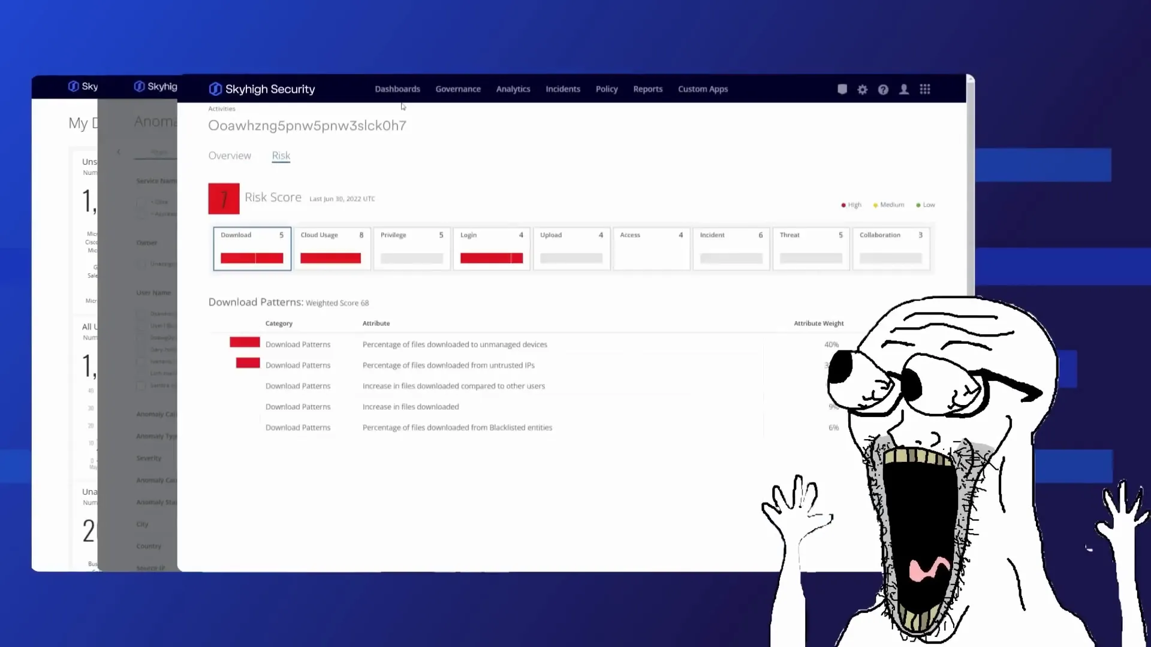
Task: Select the Risk tab
Action: point(281,156)
